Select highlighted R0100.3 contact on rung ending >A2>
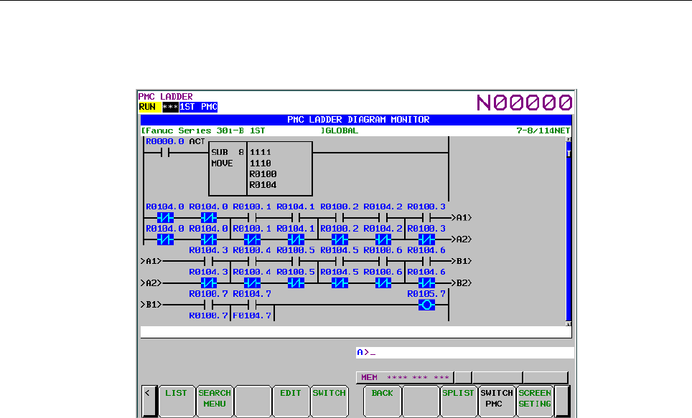The image size is (692, 418). 426,239
